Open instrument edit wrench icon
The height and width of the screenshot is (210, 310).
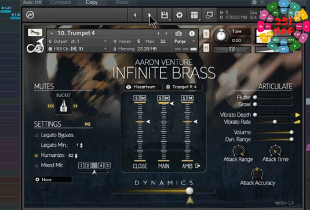click(x=35, y=32)
